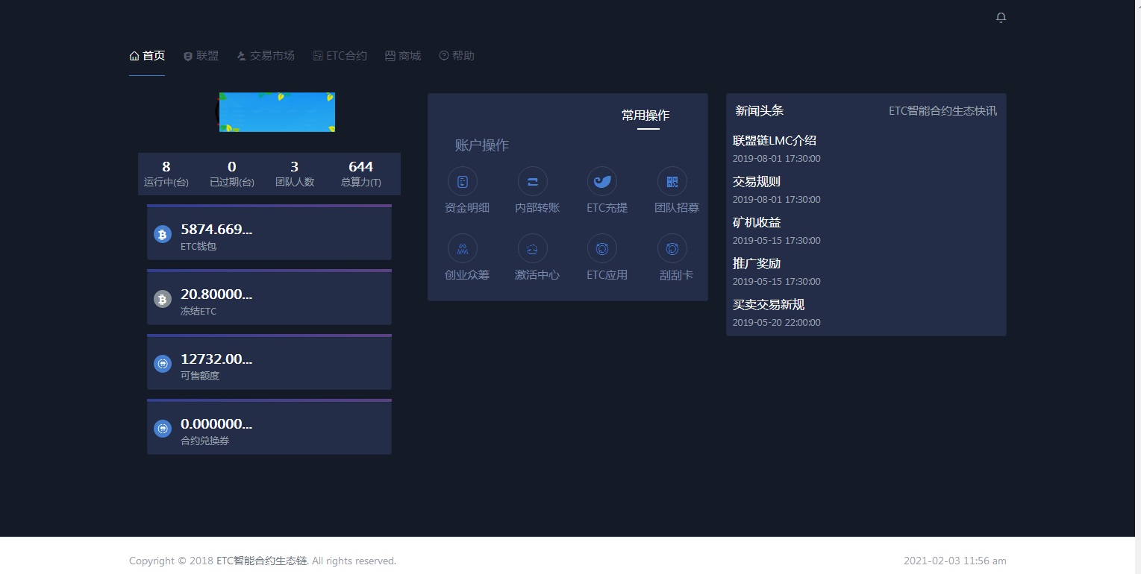Open the notification bell icon
The height and width of the screenshot is (574, 1141).
[x=1001, y=16]
